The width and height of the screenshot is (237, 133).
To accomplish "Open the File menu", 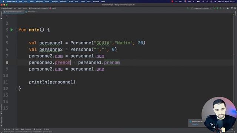I will click(21, 1).
